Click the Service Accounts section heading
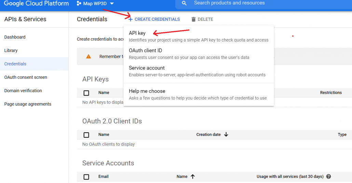The width and height of the screenshot is (352, 183). [108, 163]
